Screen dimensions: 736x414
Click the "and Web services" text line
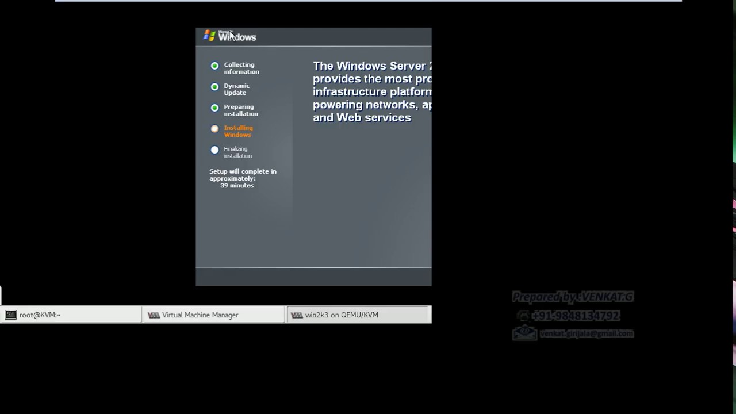pyautogui.click(x=362, y=117)
